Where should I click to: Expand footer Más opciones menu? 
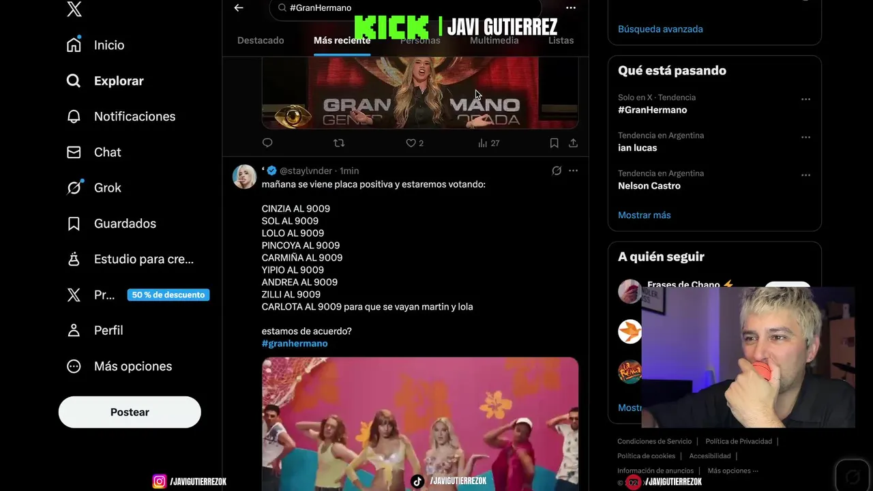(733, 471)
